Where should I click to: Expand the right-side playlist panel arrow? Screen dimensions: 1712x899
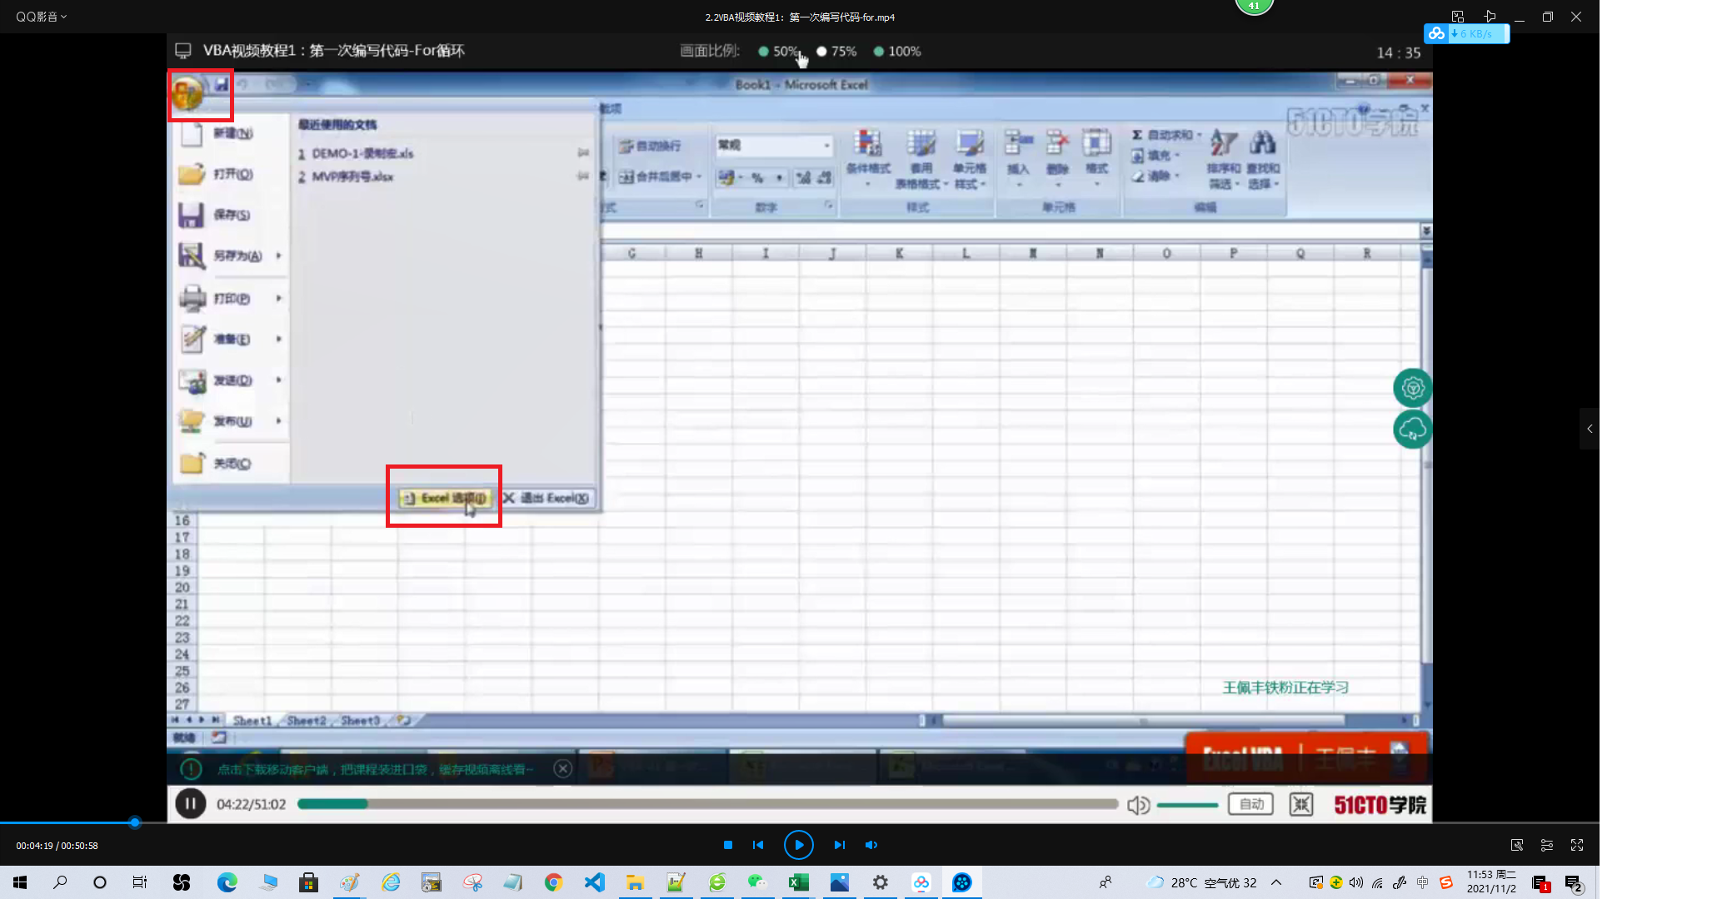[x=1590, y=429]
